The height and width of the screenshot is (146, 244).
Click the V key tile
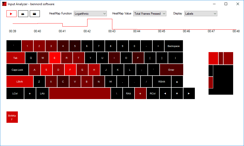point(75,82)
